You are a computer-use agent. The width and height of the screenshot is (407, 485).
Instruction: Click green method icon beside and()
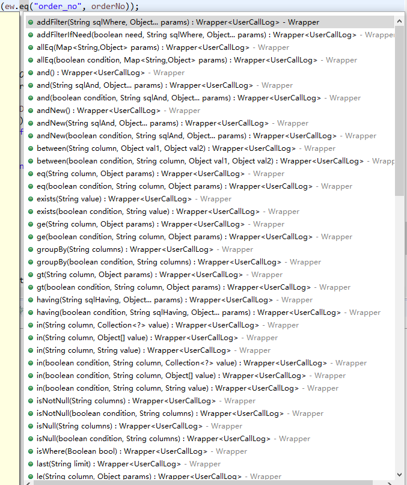pyautogui.click(x=31, y=73)
